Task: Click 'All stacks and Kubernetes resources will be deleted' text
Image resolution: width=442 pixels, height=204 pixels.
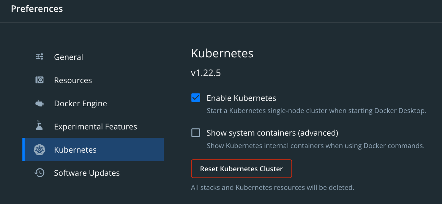Action: (x=272, y=188)
